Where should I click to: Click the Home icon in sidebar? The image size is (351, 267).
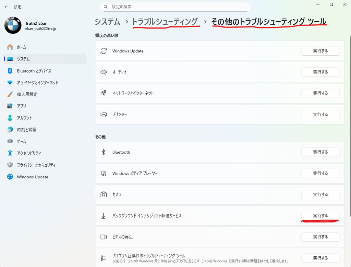(x=10, y=47)
